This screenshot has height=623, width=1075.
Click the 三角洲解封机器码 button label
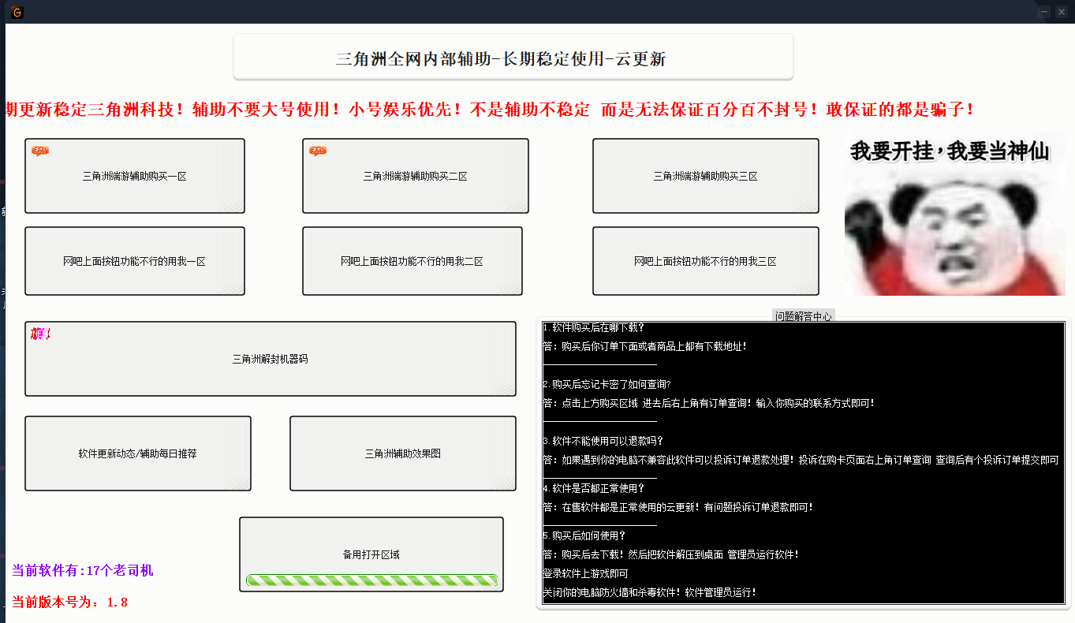pyautogui.click(x=270, y=359)
